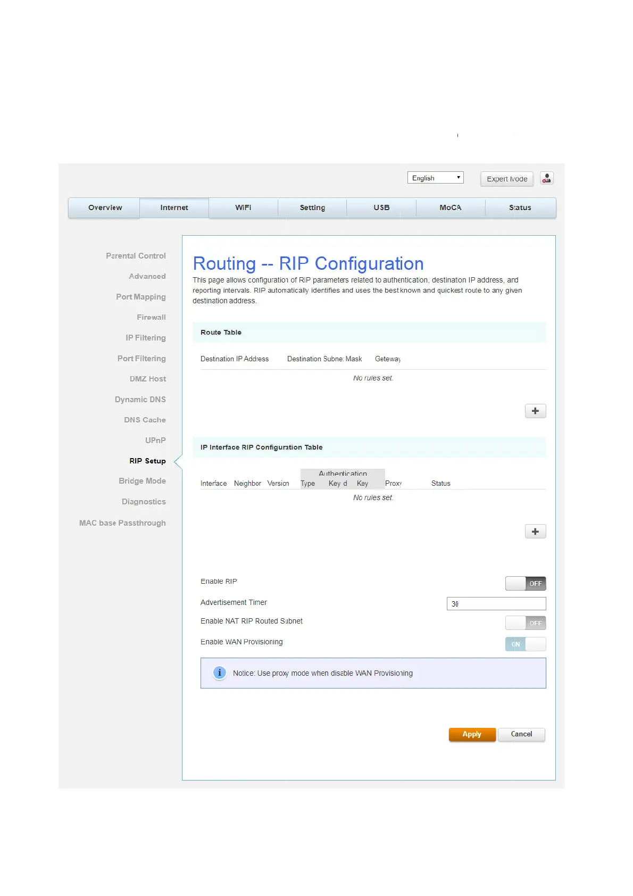Viewport: 633px width, 896px height.
Task: Click the user account icon
Action: coord(546,178)
